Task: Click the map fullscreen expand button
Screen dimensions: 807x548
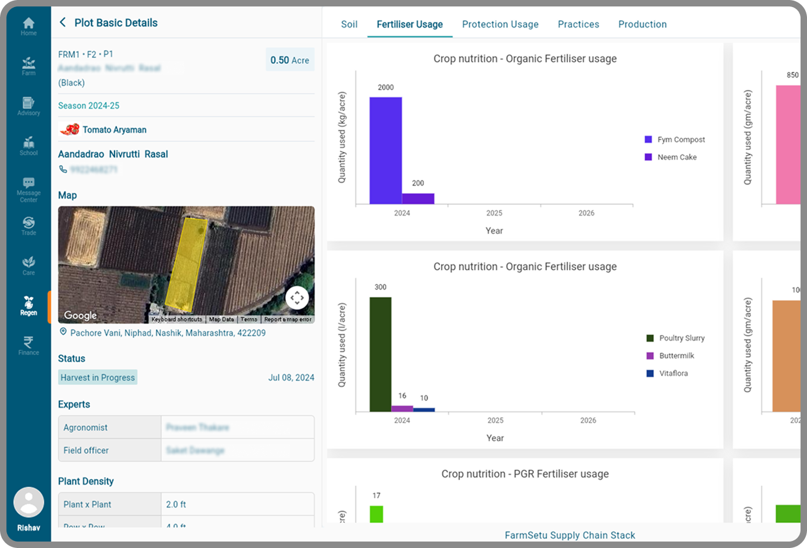Action: [297, 298]
